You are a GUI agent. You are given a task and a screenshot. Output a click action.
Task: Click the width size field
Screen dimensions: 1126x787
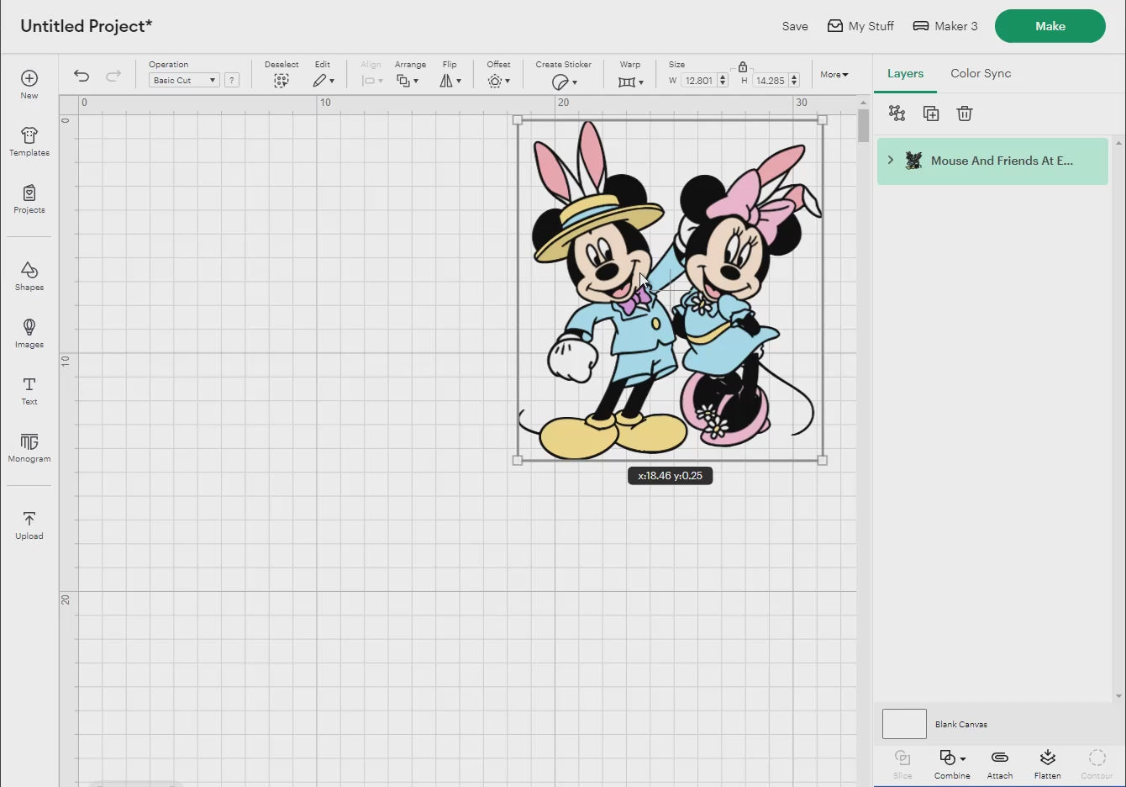coord(698,81)
